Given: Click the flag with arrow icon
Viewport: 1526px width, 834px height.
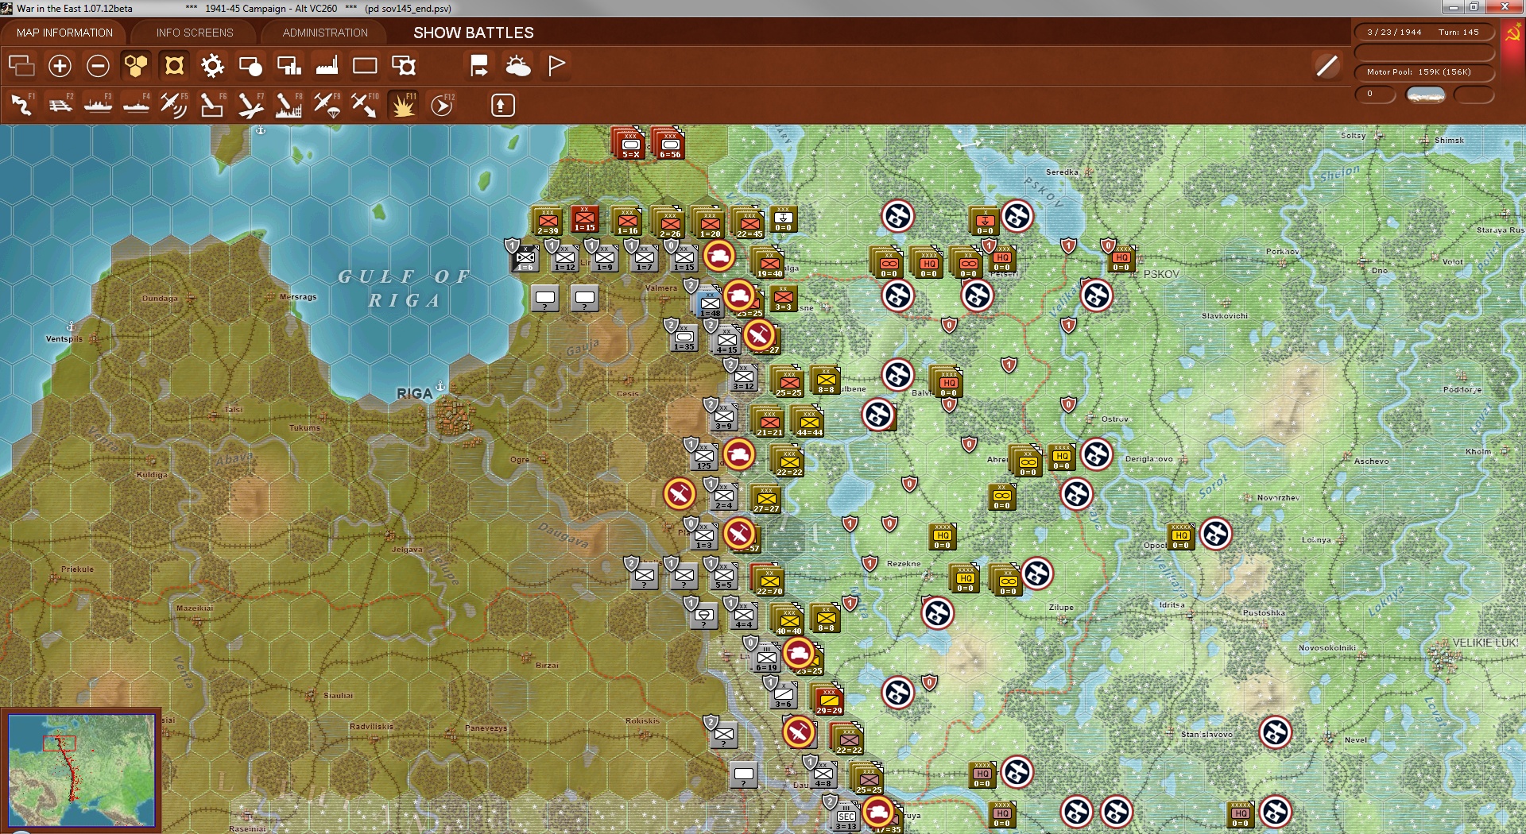Looking at the screenshot, I should [479, 66].
